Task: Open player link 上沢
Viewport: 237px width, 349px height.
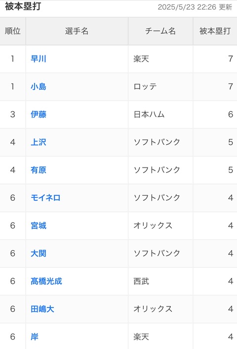Action: [x=39, y=142]
